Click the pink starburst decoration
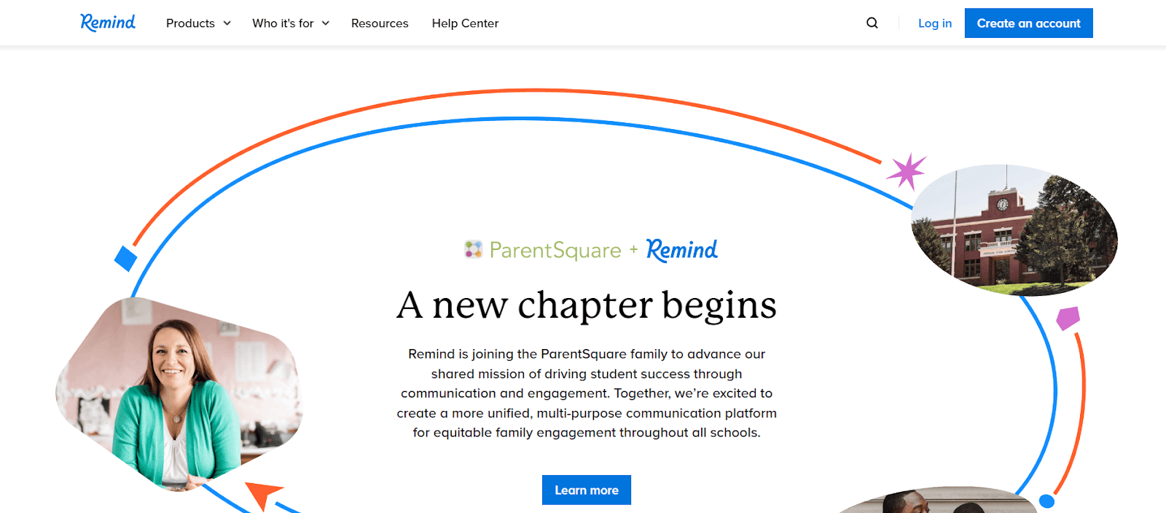1166x513 pixels. click(907, 171)
